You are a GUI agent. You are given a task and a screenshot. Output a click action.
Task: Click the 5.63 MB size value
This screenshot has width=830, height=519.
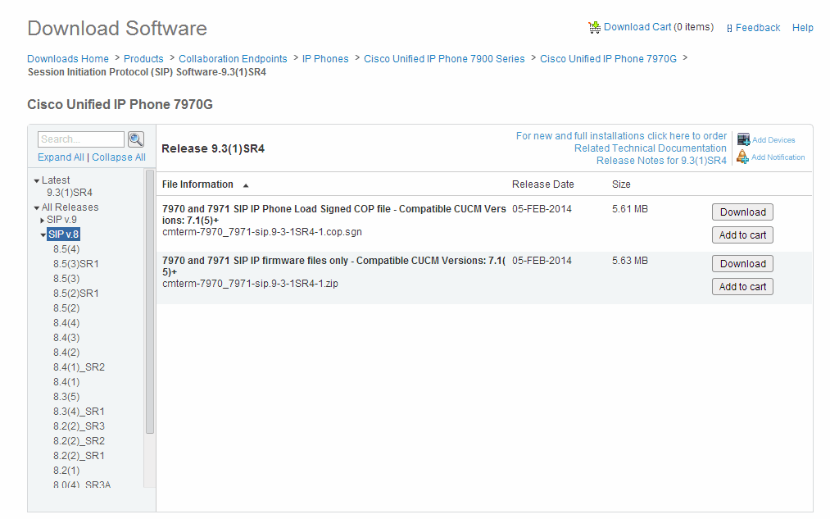coord(630,261)
